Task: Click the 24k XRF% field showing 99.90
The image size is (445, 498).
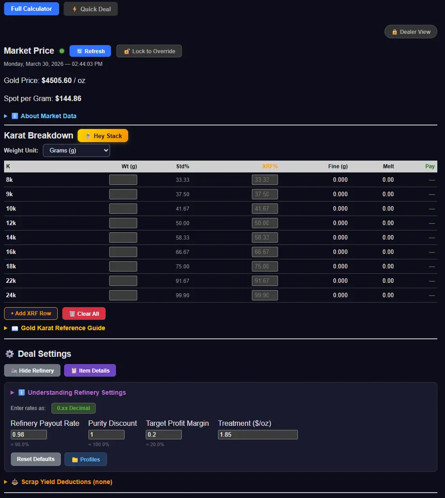Action: point(265,295)
